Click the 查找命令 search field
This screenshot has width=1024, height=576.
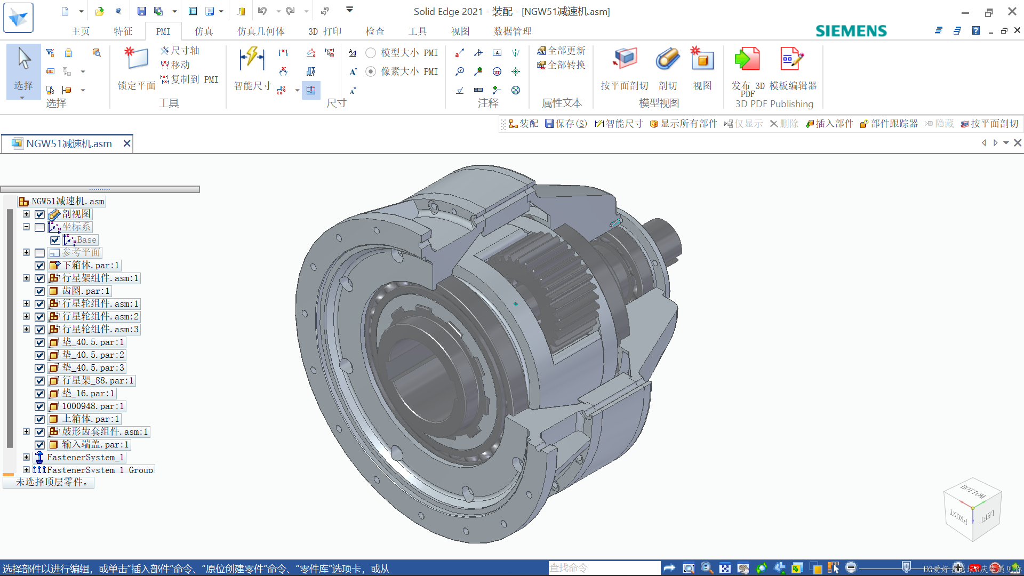tap(604, 568)
